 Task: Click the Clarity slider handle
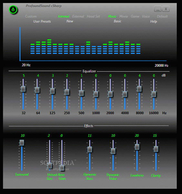click(x=156, y=149)
